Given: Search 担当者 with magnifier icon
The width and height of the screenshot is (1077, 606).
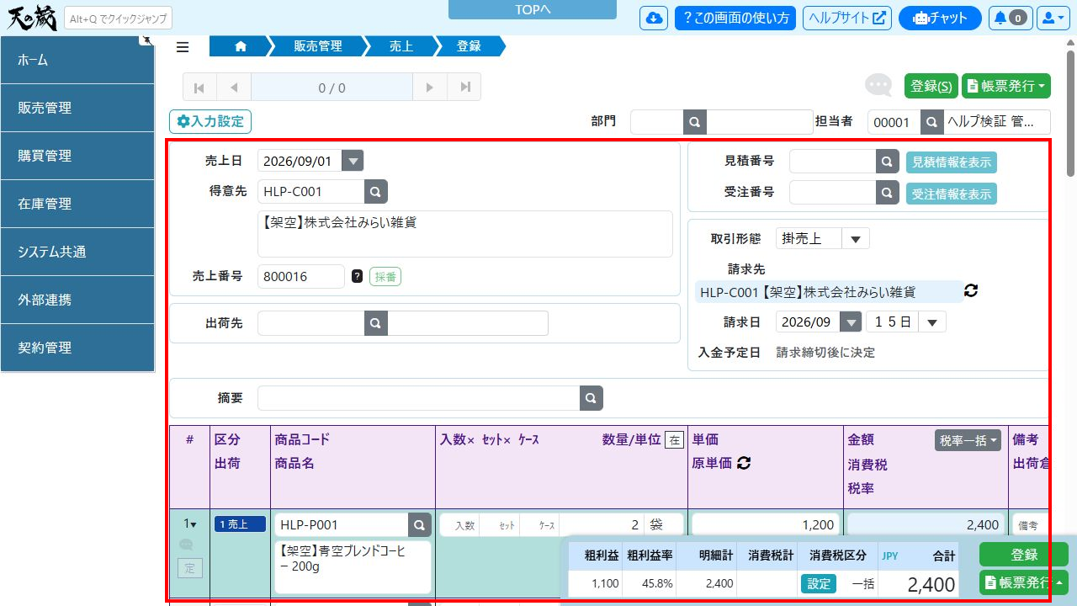Looking at the screenshot, I should [931, 122].
